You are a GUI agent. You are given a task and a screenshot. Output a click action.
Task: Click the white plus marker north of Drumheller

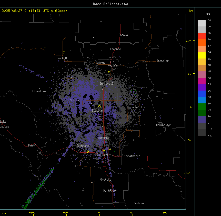pyautogui.click(x=157, y=96)
